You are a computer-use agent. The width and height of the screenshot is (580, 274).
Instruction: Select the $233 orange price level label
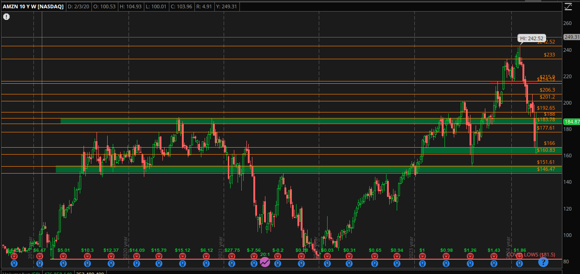click(549, 55)
